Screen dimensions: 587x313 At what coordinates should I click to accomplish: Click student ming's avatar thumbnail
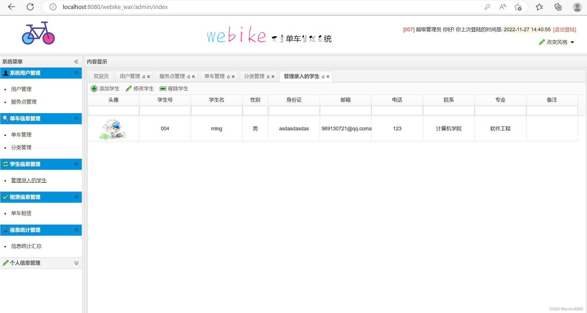(113, 129)
